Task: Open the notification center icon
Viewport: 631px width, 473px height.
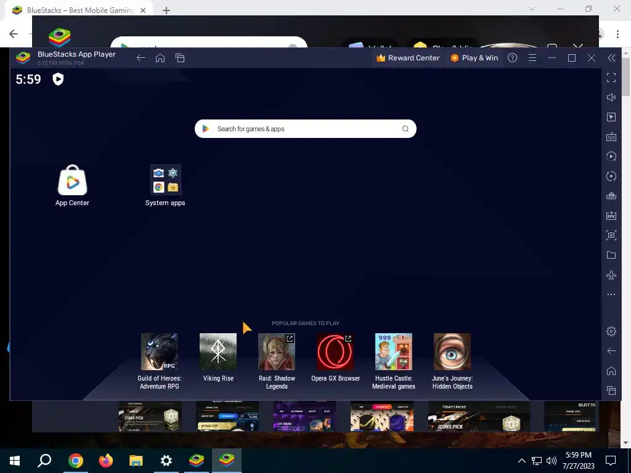Action: point(611,461)
